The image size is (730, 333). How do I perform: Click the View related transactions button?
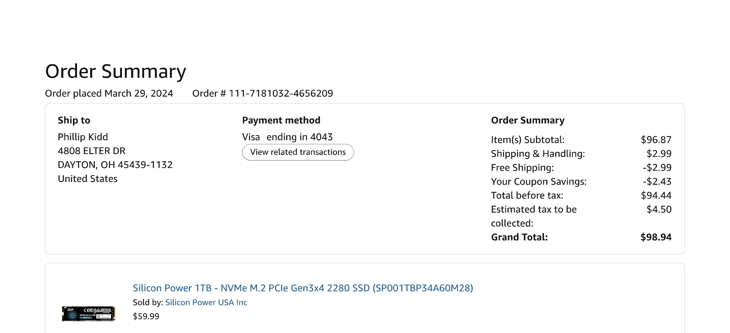298,152
